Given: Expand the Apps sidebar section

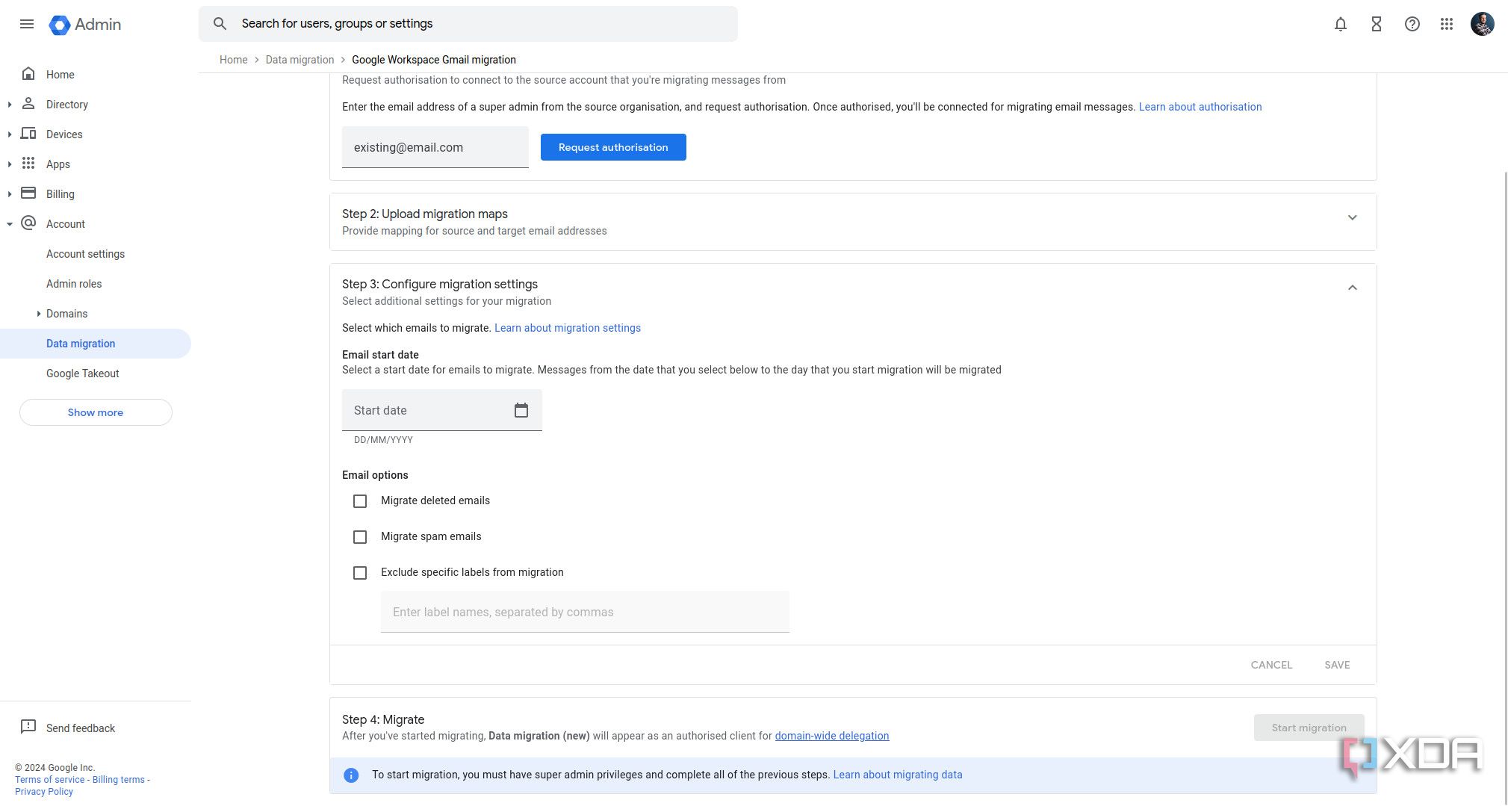Looking at the screenshot, I should (10, 164).
